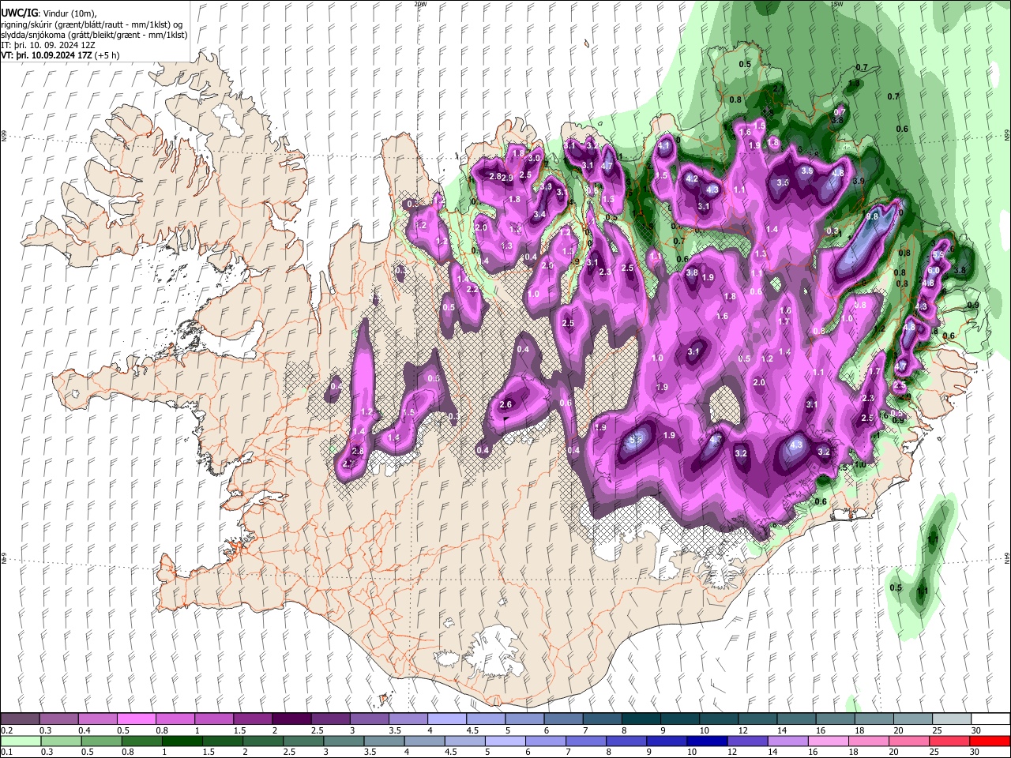Click the 2.6 precipitation value on the map

(x=506, y=405)
